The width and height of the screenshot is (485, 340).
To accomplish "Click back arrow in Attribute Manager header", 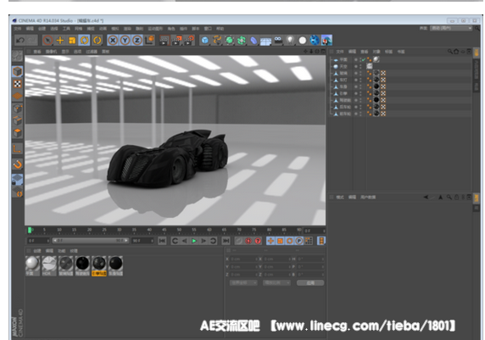I will 426,198.
